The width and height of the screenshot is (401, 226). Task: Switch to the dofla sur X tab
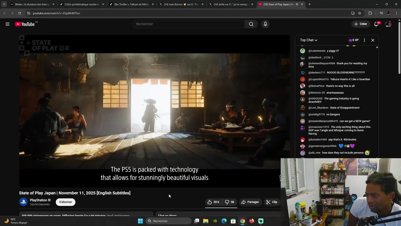tap(231, 4)
